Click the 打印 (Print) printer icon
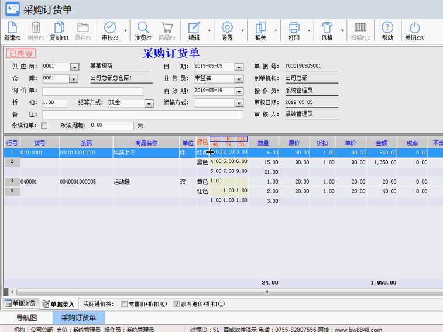443x332 pixels. pyautogui.click(x=294, y=28)
